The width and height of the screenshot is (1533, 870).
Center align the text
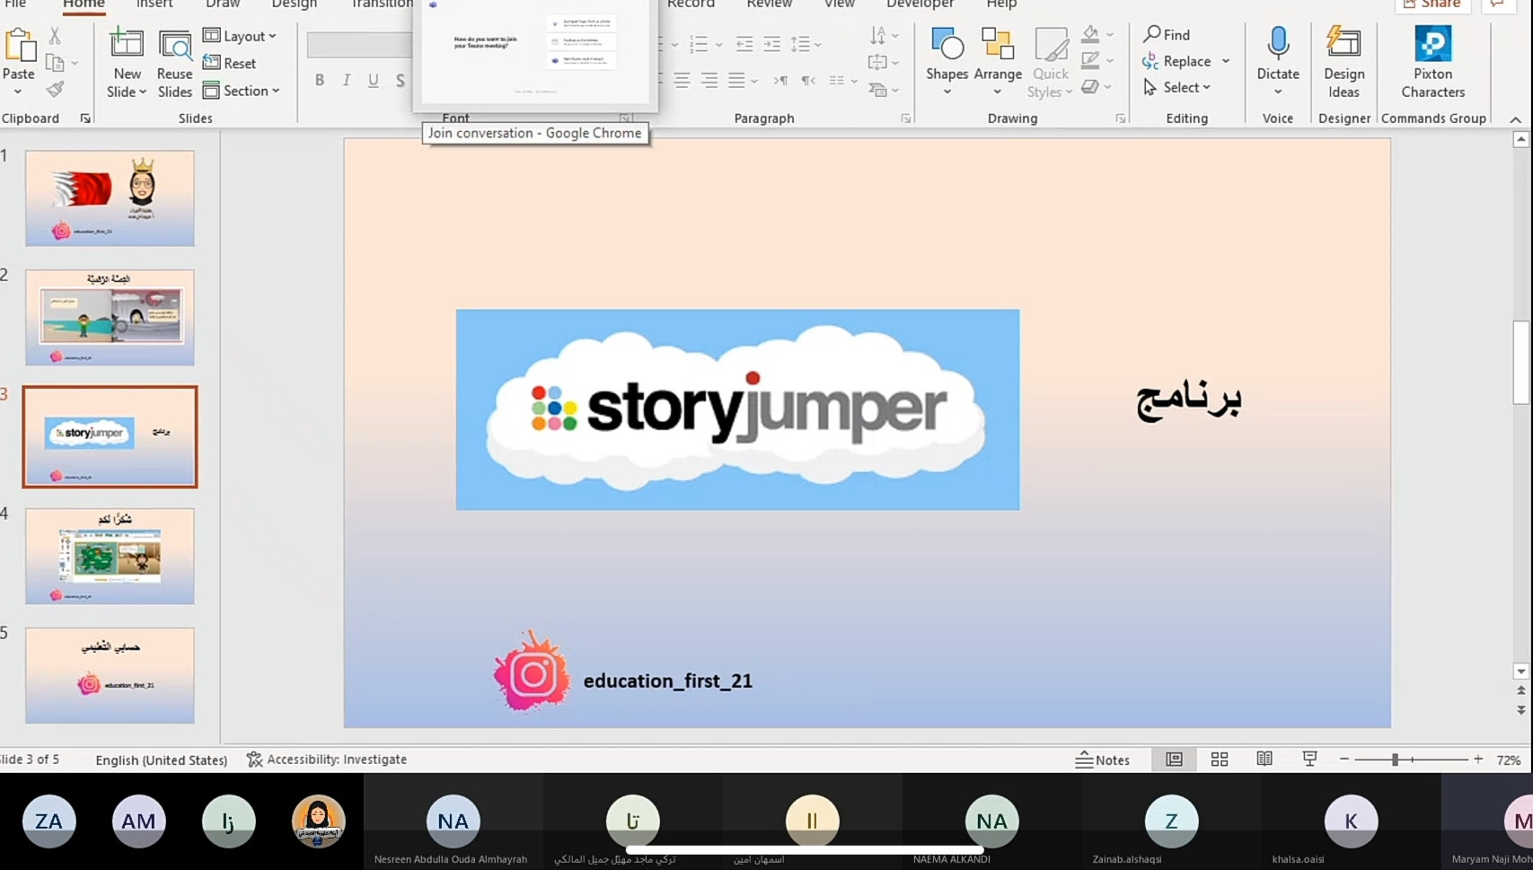point(682,80)
